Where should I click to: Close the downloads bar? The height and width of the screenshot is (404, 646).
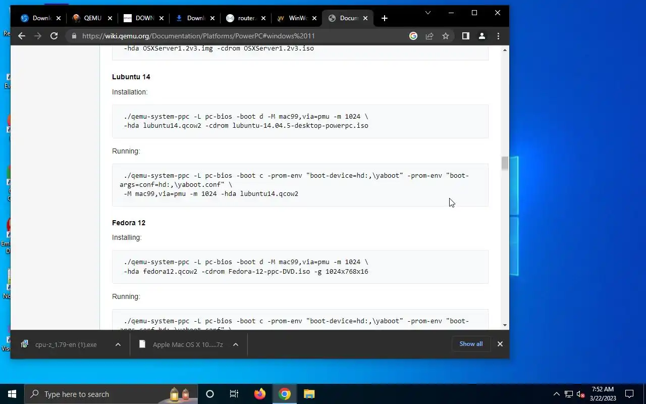click(500, 344)
